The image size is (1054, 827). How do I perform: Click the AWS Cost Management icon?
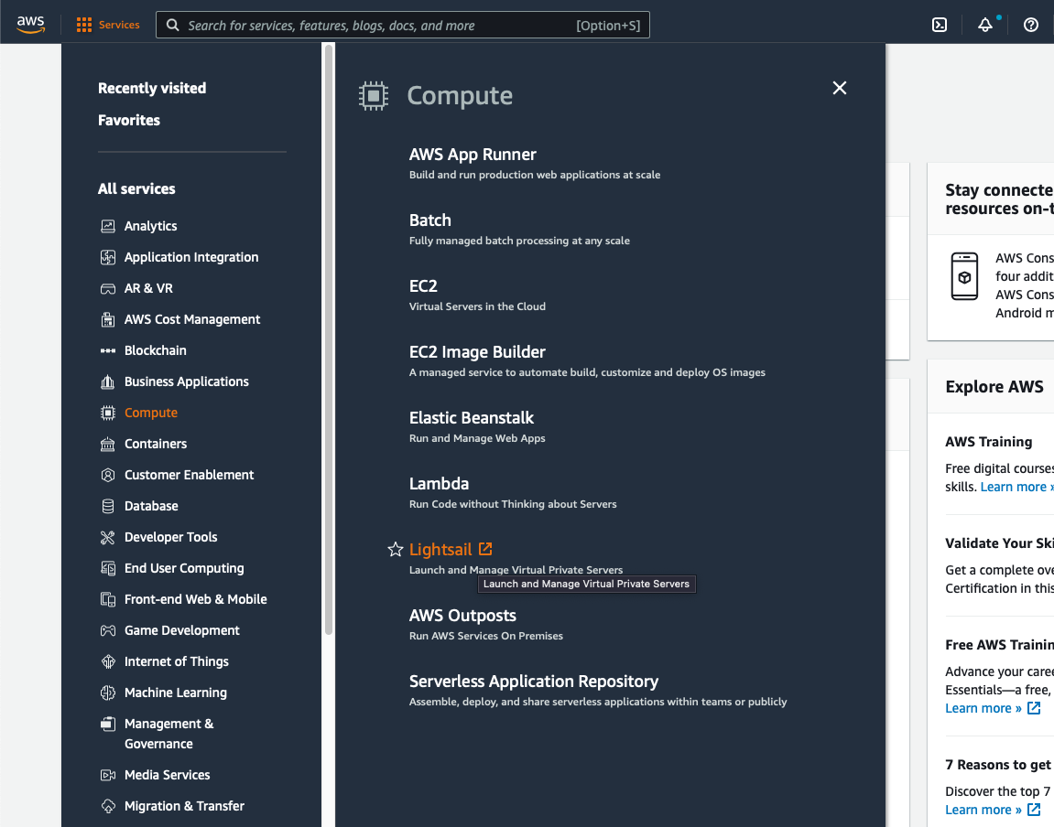point(107,319)
